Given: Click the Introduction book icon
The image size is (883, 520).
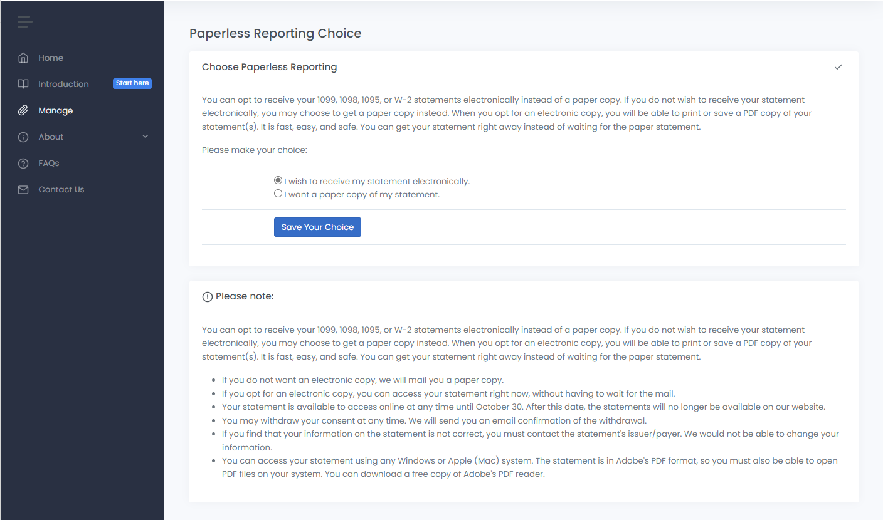Looking at the screenshot, I should [23, 84].
